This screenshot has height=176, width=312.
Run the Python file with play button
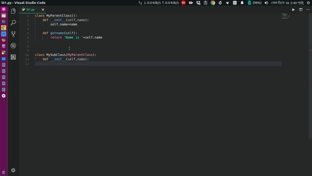tap(293, 10)
